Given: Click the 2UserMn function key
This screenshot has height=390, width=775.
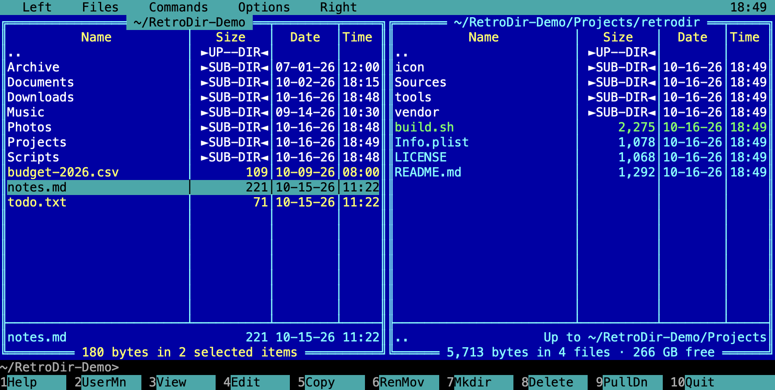Looking at the screenshot, I should [x=108, y=382].
